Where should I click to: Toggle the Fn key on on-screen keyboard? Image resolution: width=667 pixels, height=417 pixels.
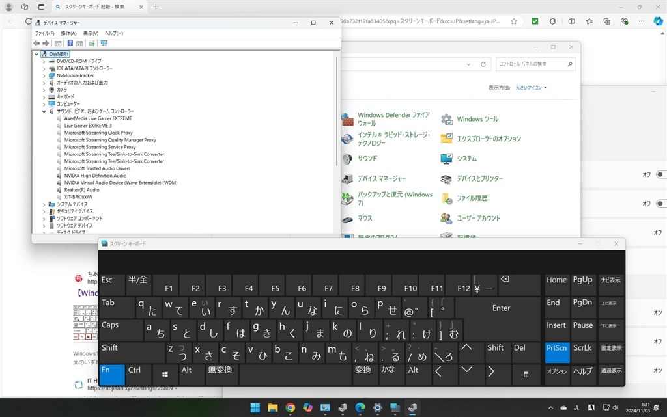click(112, 375)
